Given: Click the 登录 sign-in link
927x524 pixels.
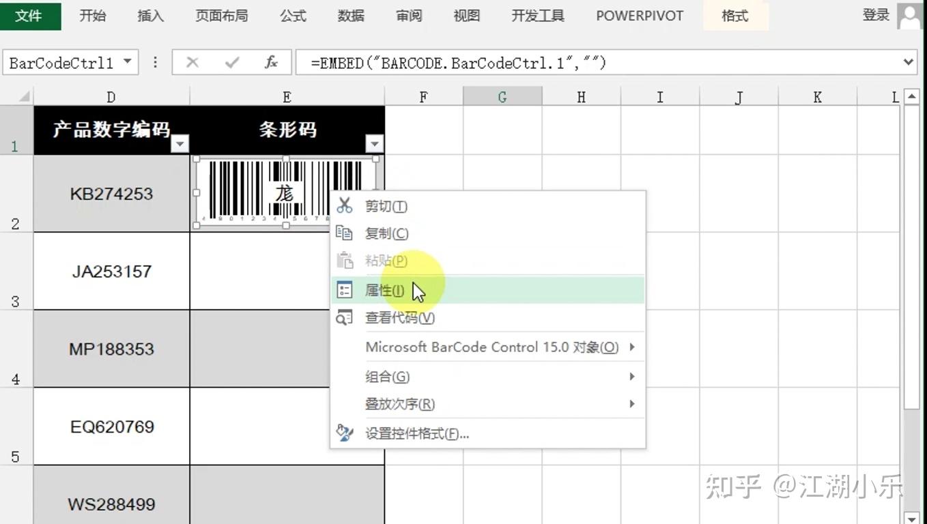Looking at the screenshot, I should pyautogui.click(x=876, y=14).
